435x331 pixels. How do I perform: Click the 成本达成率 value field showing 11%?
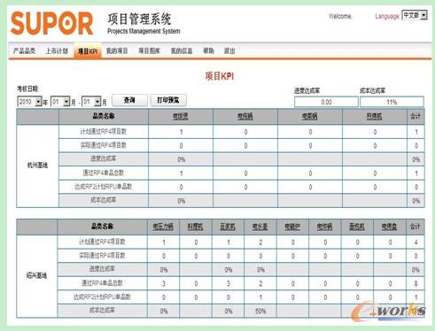pos(392,102)
